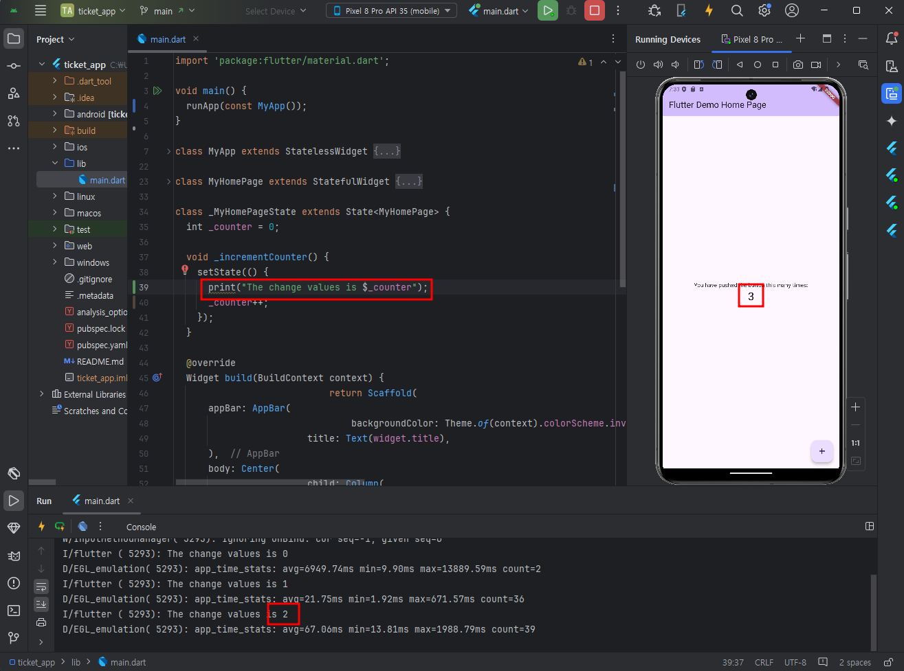Open Gemini sparkle tool window

point(892,121)
